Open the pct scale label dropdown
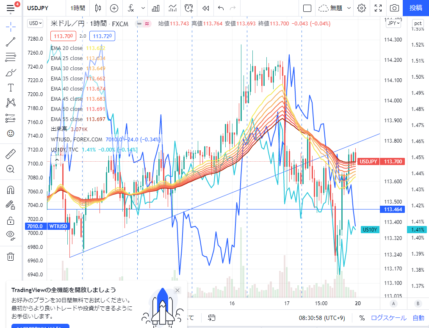 pos(418,24)
